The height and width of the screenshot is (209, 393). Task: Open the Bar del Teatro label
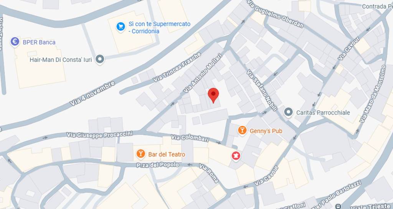[x=167, y=155]
